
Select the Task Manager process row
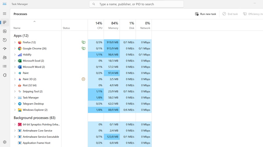tap(81, 98)
